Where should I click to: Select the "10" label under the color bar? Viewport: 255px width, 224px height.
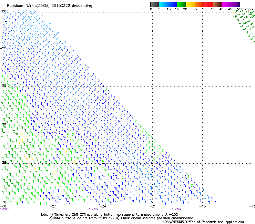pos(169,9)
